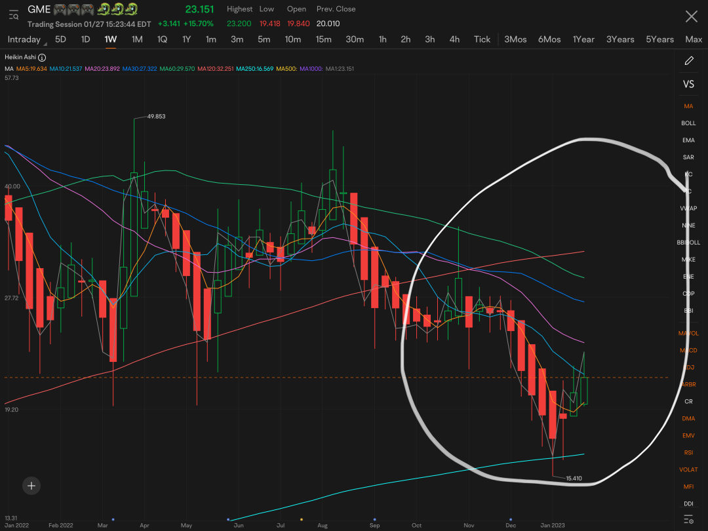The height and width of the screenshot is (531, 708).
Task: Click the Heikin Ashi chart type label
Action: tap(20, 57)
